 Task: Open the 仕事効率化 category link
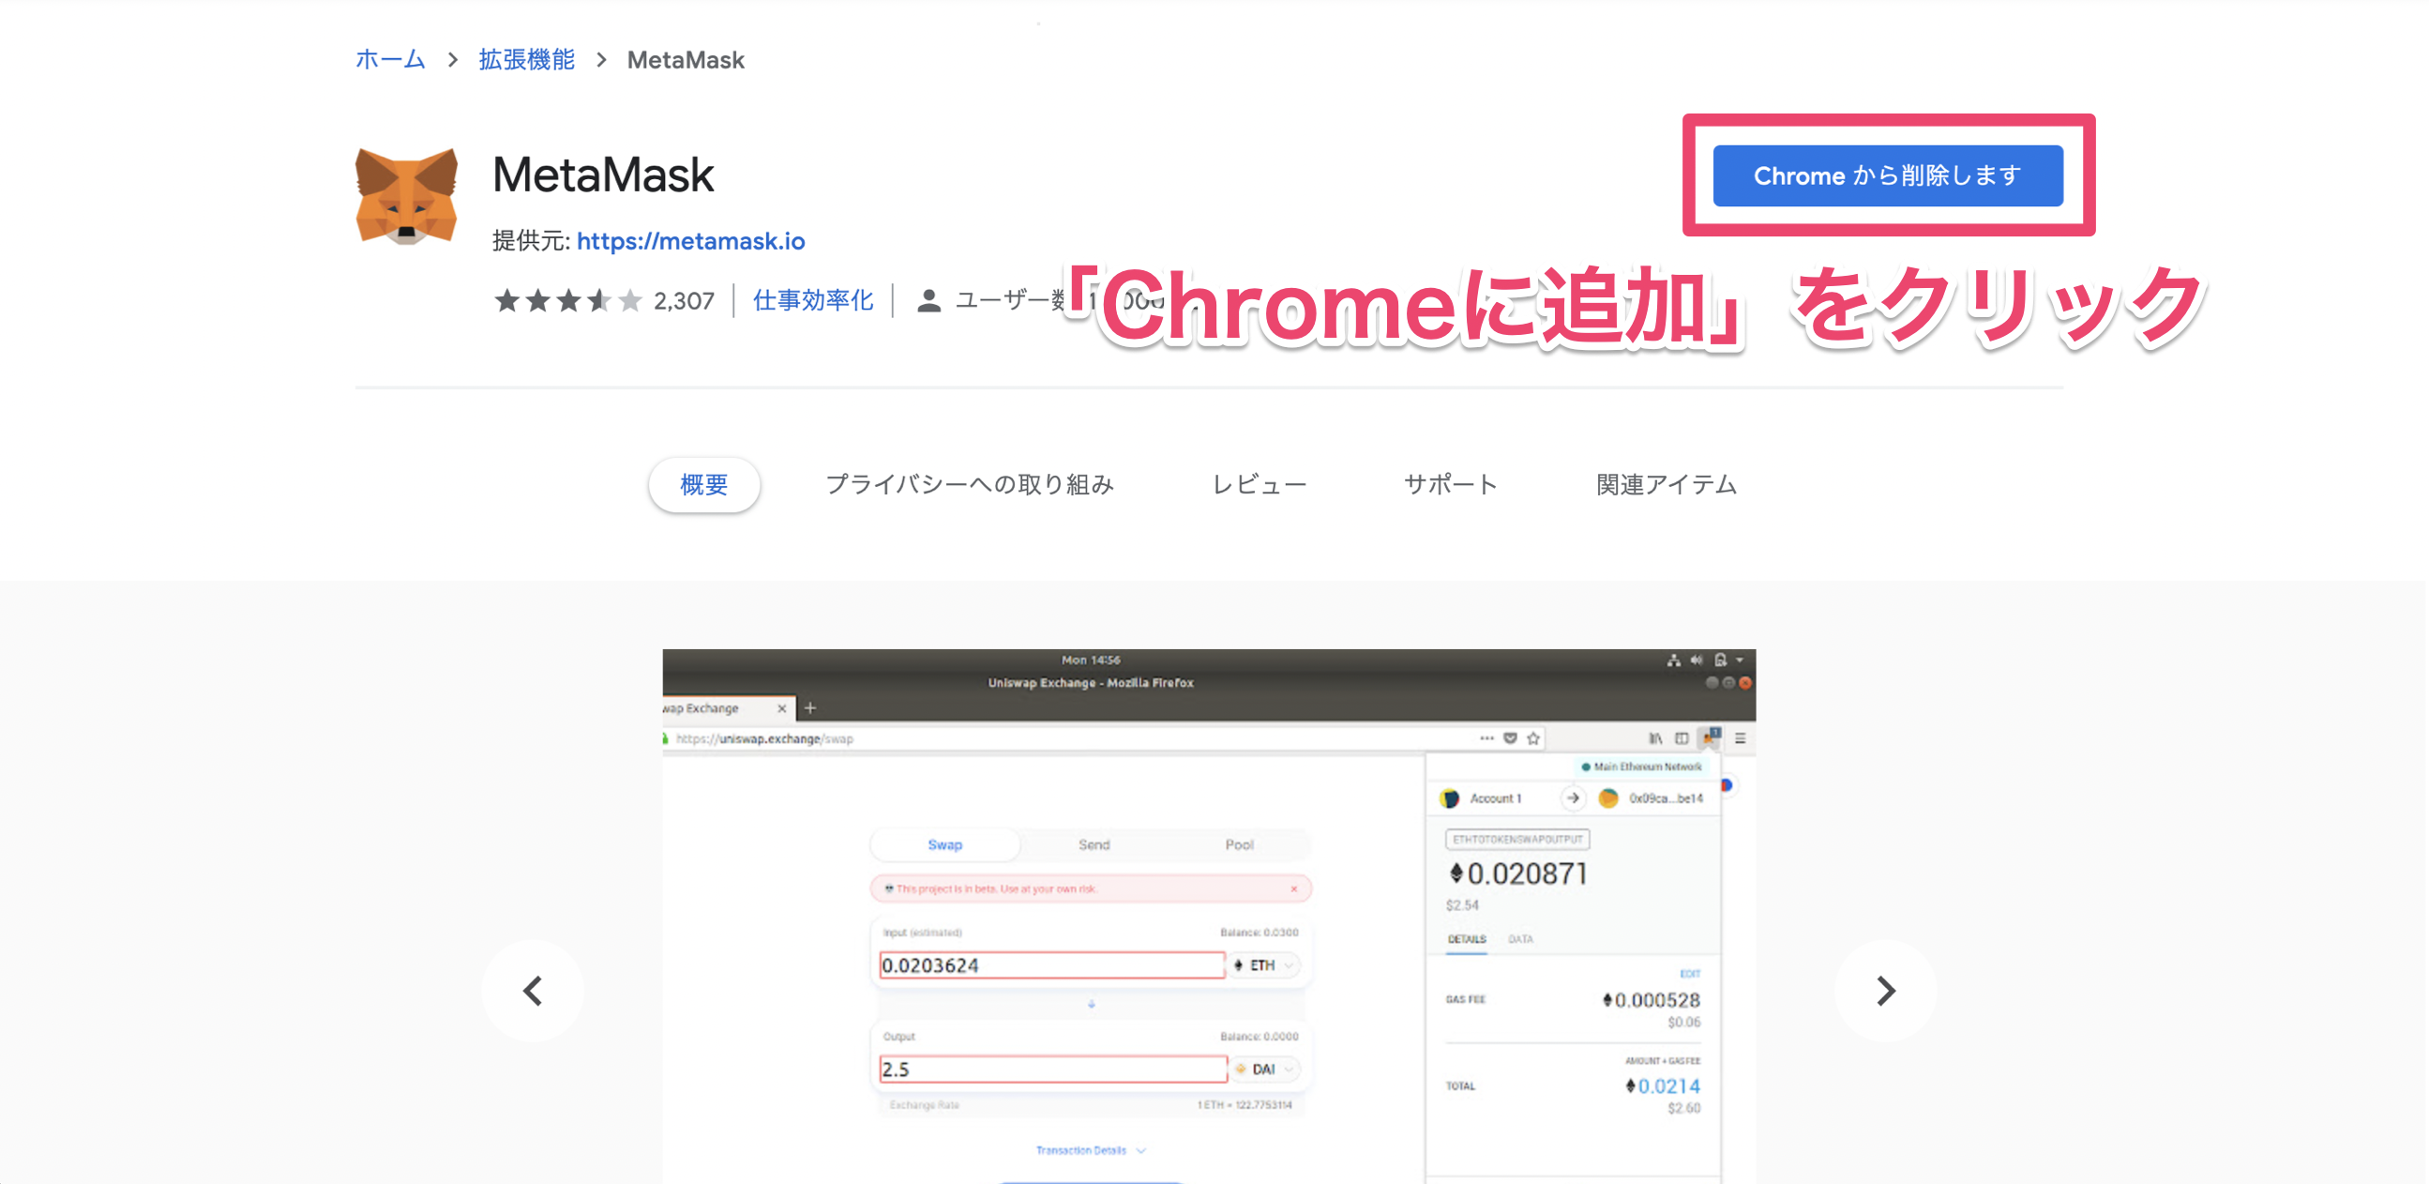(813, 301)
